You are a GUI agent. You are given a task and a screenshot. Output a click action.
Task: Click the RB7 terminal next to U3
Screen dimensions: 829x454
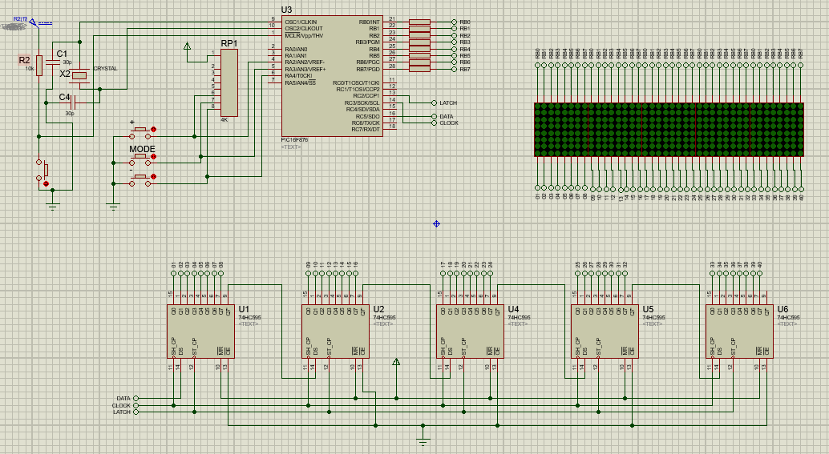(x=454, y=69)
